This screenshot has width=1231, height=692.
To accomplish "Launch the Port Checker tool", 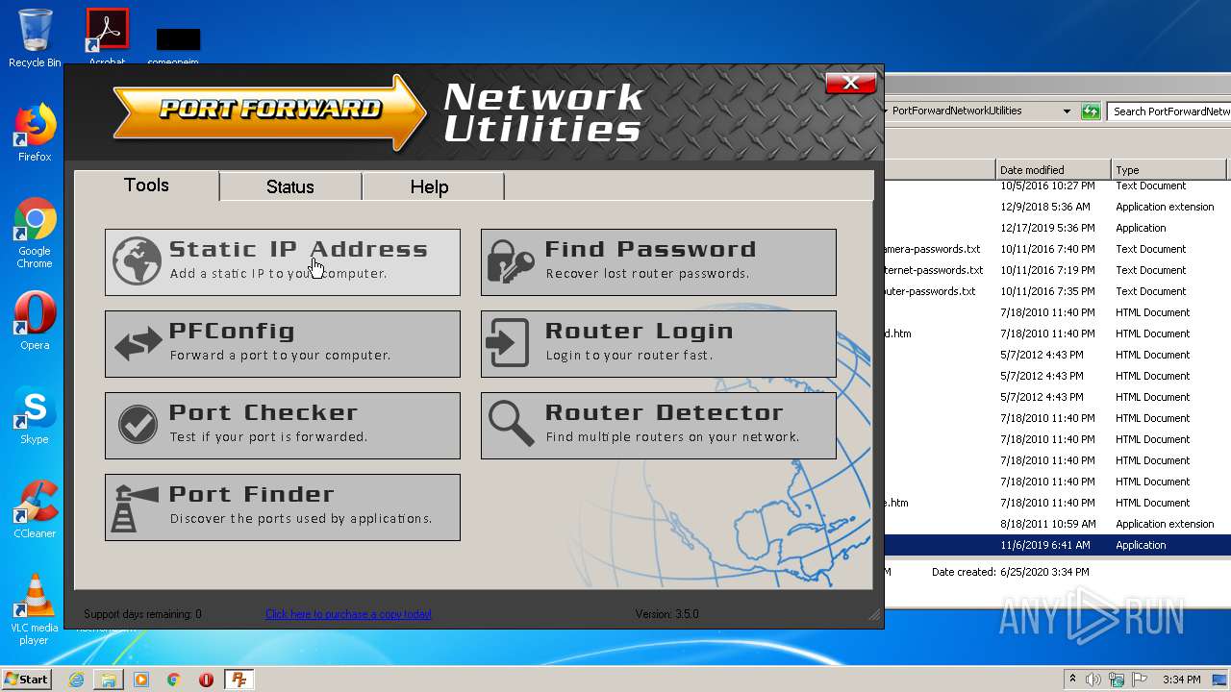I will 283,425.
